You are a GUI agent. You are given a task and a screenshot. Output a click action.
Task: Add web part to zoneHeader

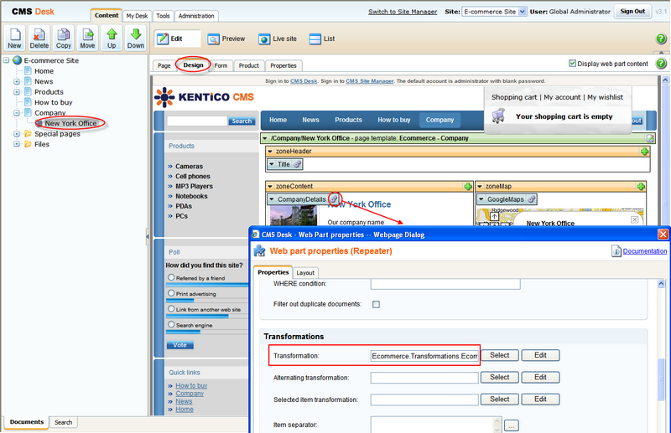point(644,152)
